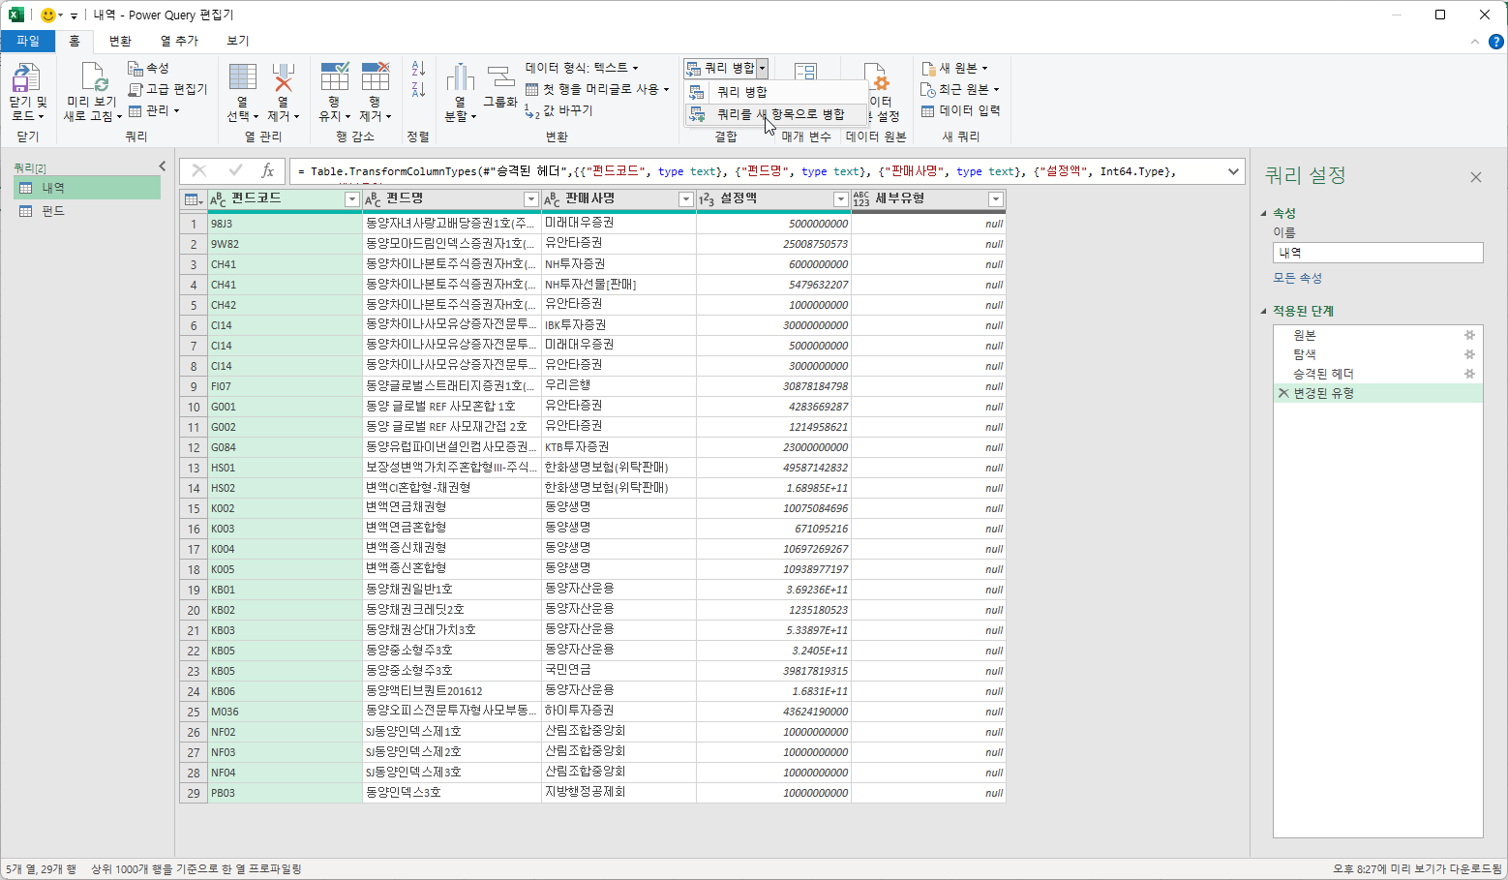
Task: Open the New Source (새 원본) dropdown
Action: coord(954,68)
